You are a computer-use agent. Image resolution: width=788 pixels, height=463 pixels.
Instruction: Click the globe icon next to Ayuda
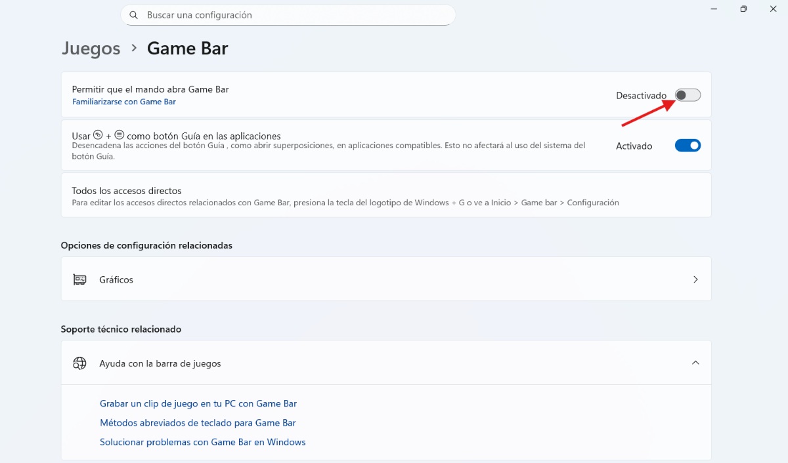pyautogui.click(x=79, y=363)
